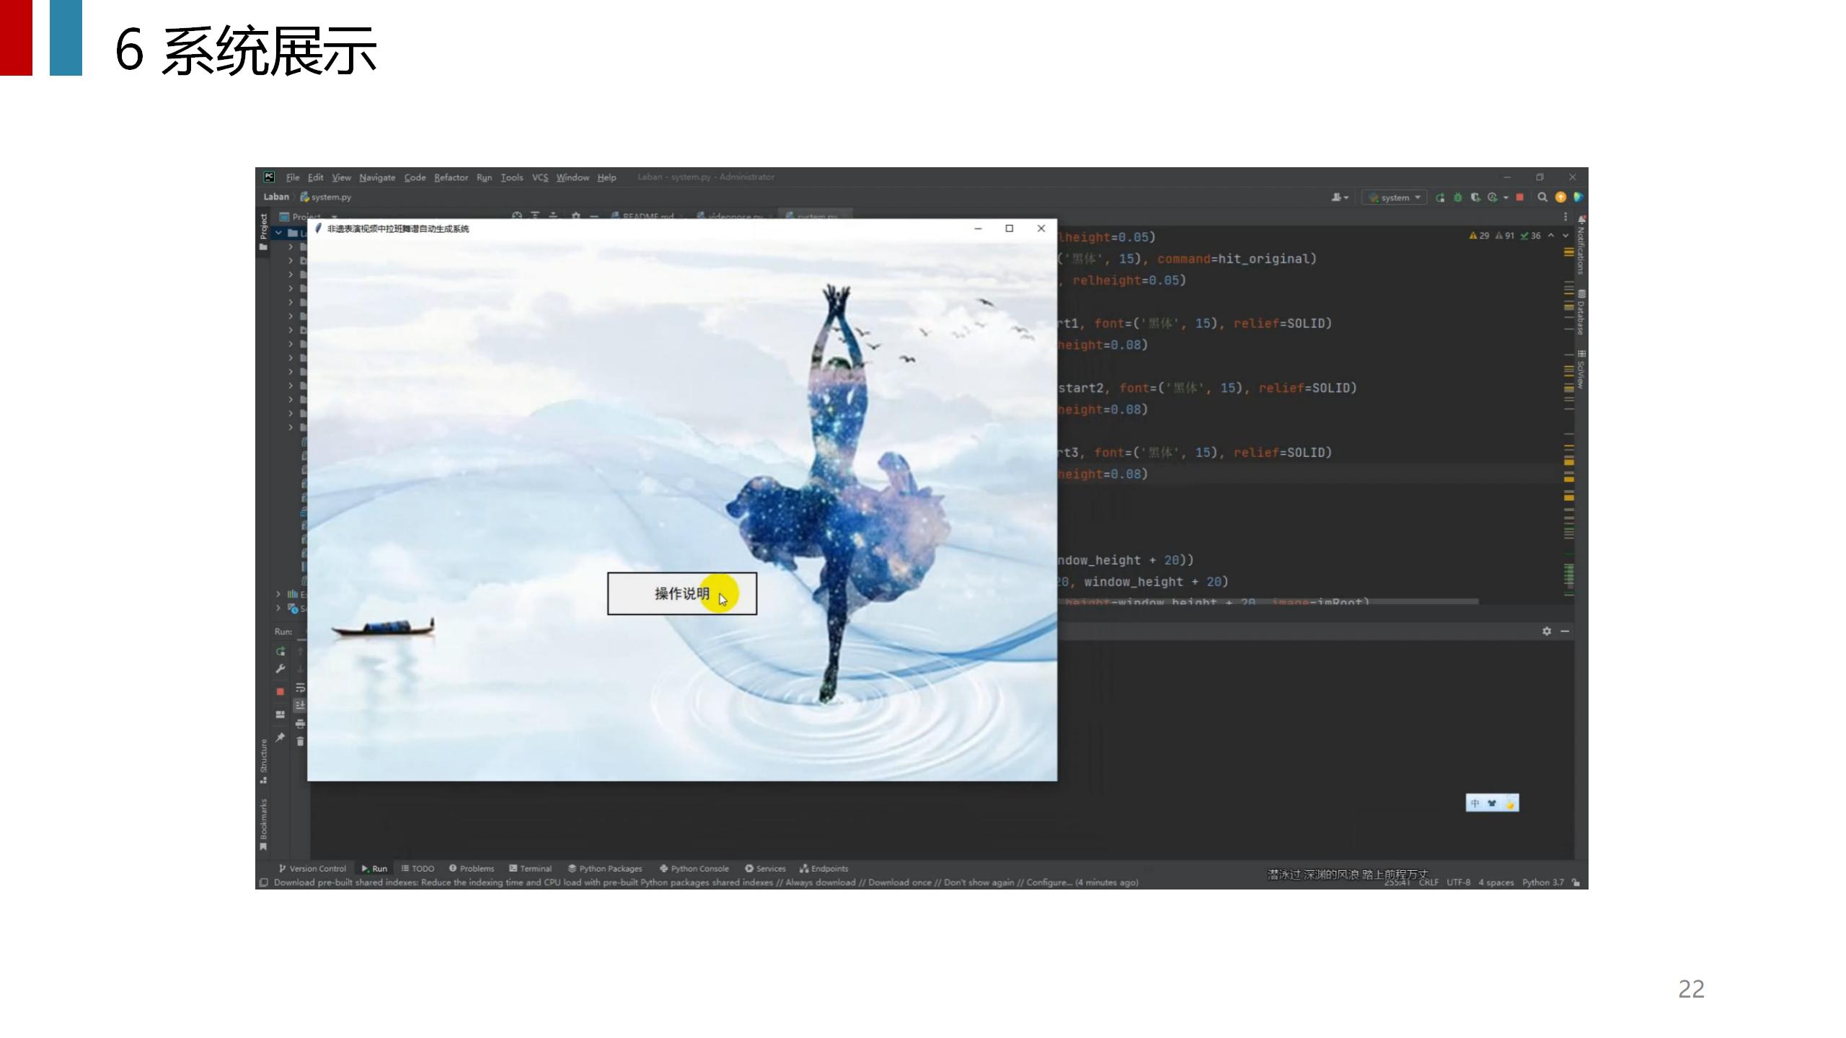
Task: Clear console with trash icon in Run panel
Action: [x=300, y=741]
